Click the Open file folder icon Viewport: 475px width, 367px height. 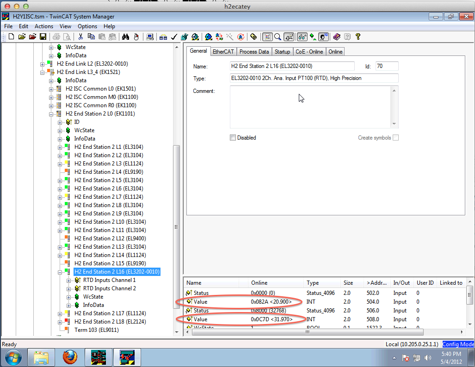(22, 37)
